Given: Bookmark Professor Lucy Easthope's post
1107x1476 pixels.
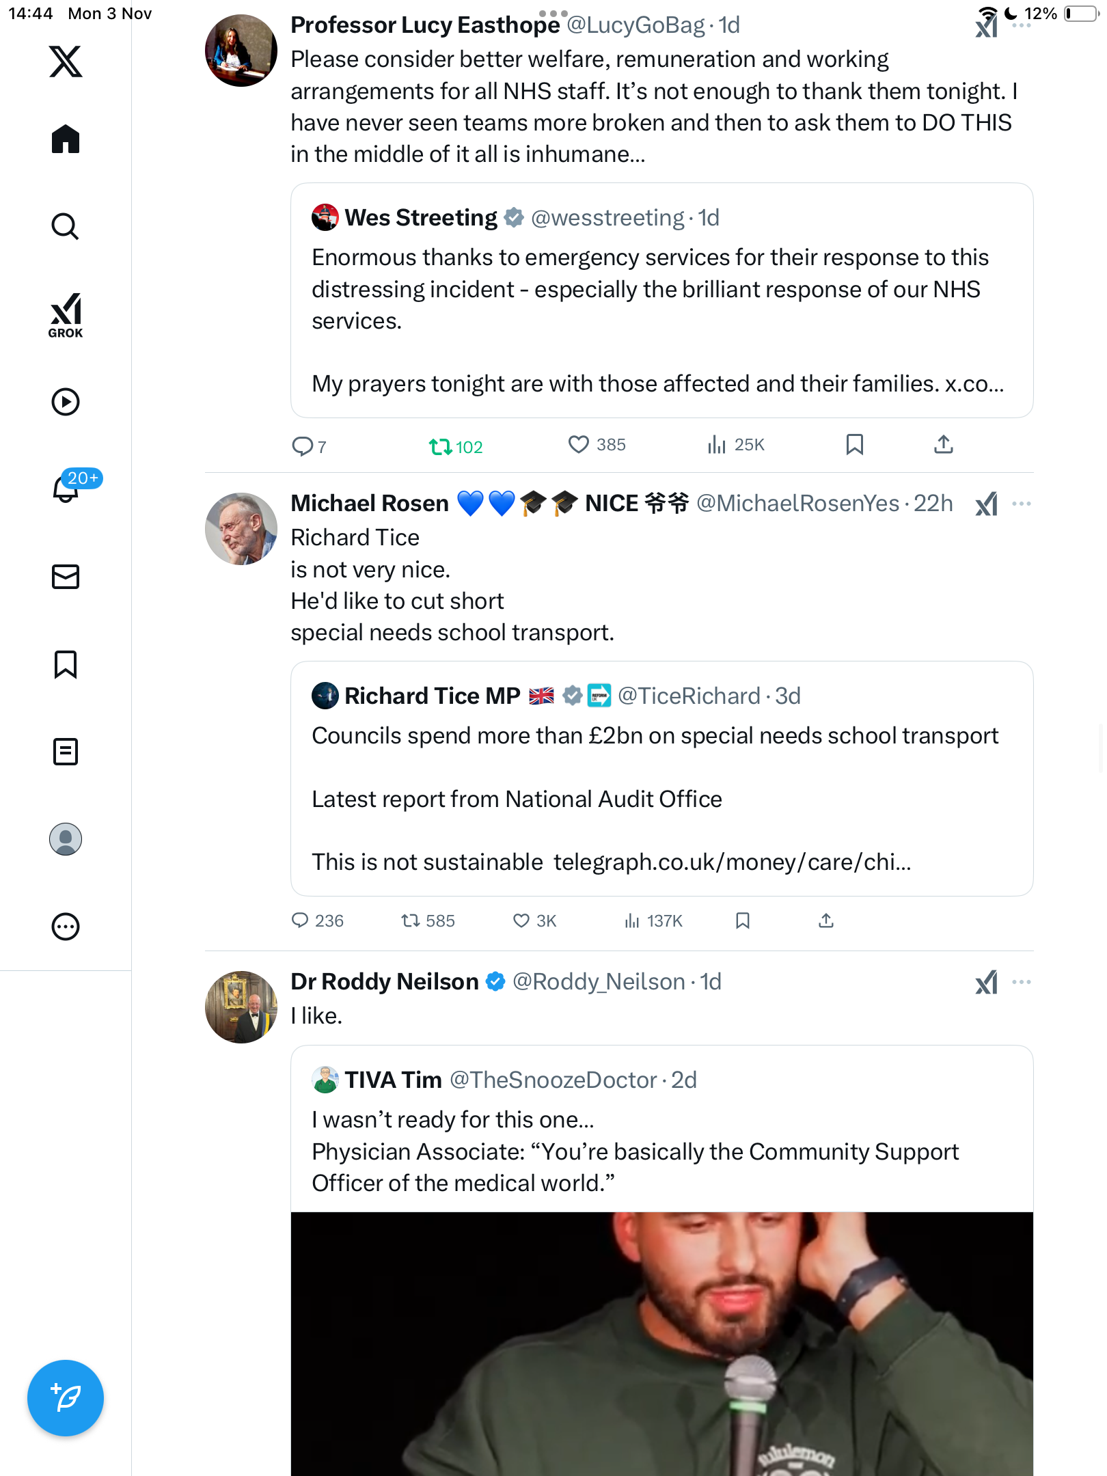Looking at the screenshot, I should tap(854, 445).
